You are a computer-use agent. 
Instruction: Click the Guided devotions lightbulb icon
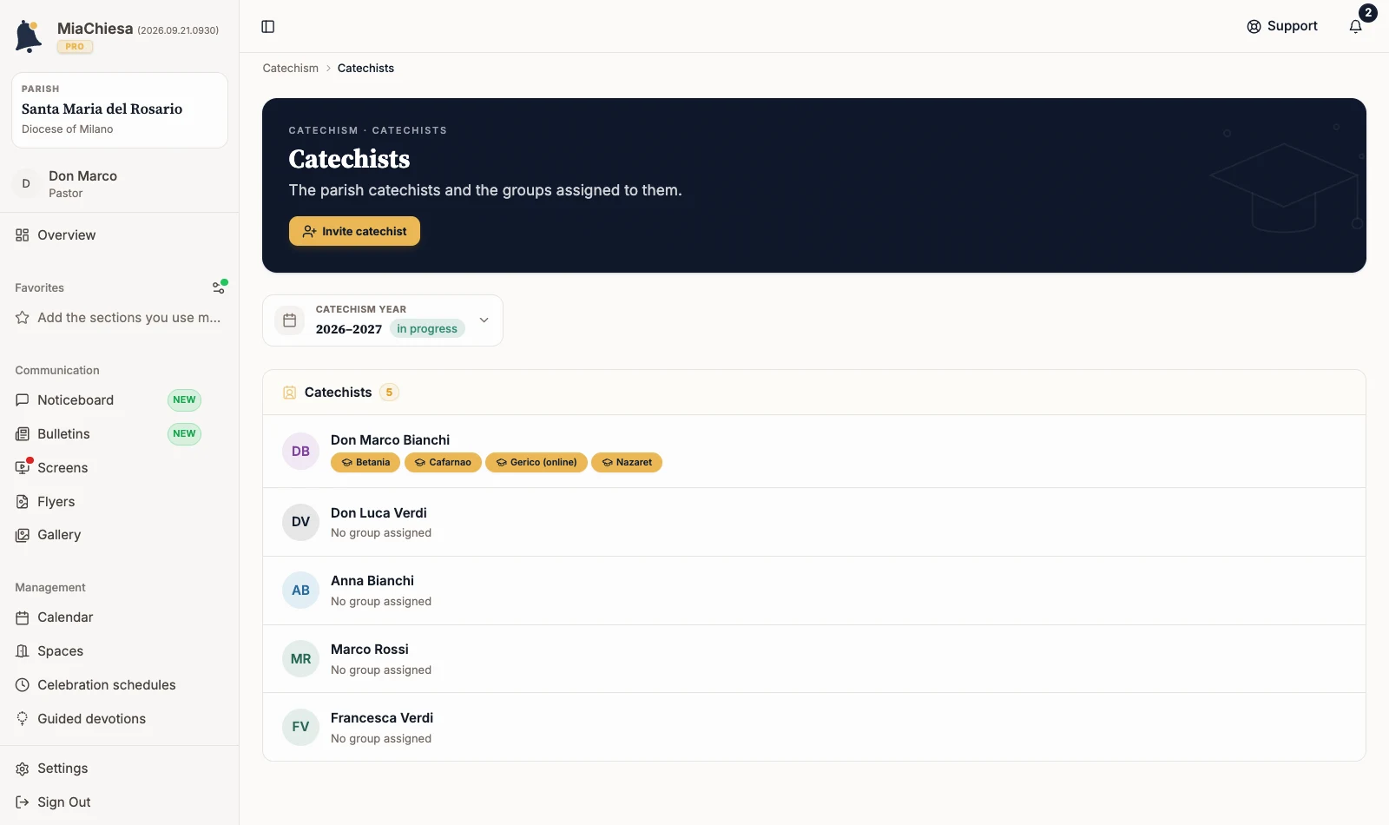point(23,719)
